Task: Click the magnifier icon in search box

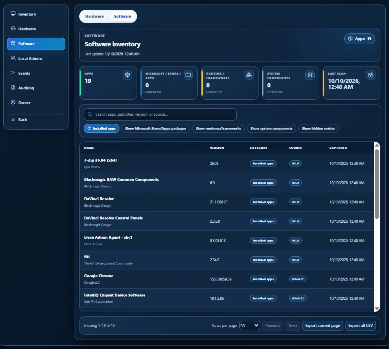Action: (x=90, y=114)
